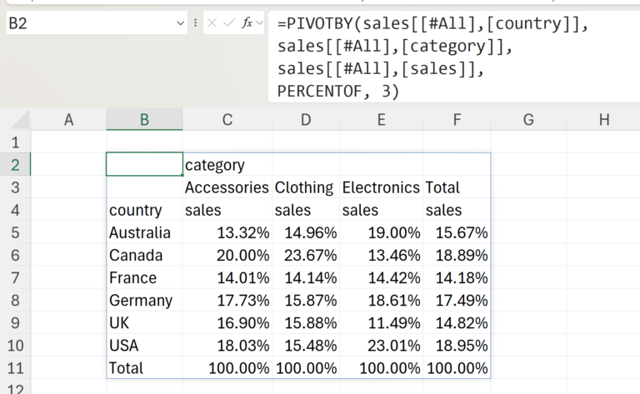Select the Australia cell

(x=144, y=232)
